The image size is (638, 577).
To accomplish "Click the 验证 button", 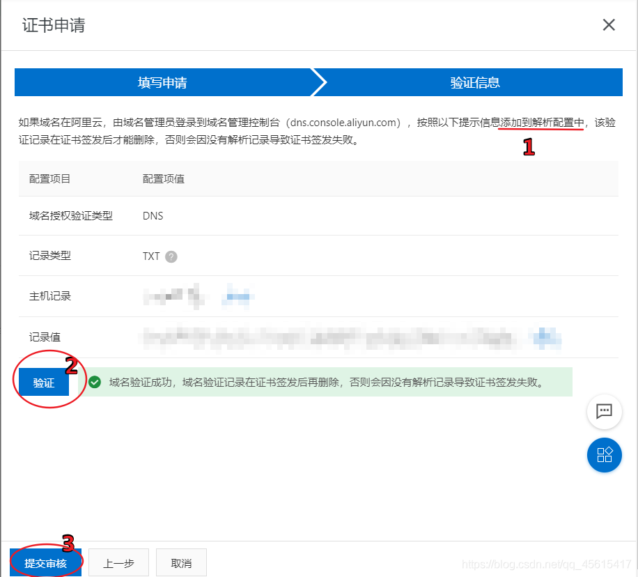I will (x=44, y=383).
